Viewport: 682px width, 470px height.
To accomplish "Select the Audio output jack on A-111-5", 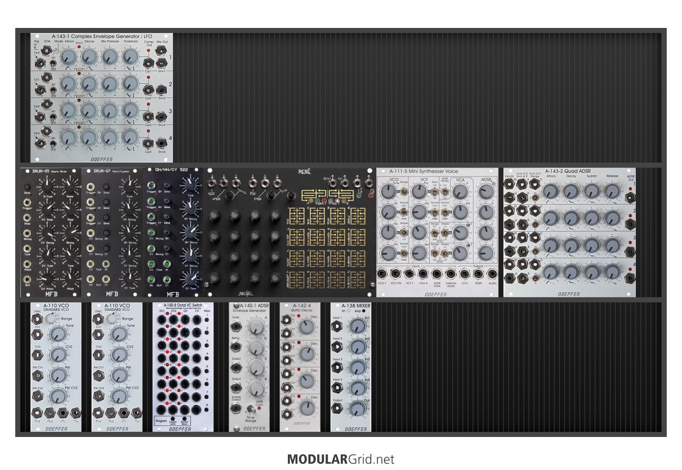I will (x=492, y=274).
